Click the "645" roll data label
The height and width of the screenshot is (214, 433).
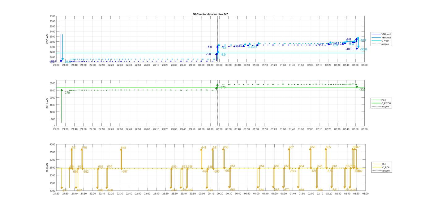[x=320, y=166]
